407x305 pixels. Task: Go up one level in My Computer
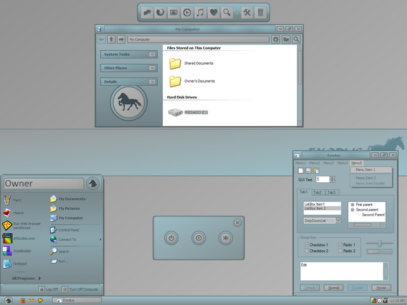[x=111, y=39]
